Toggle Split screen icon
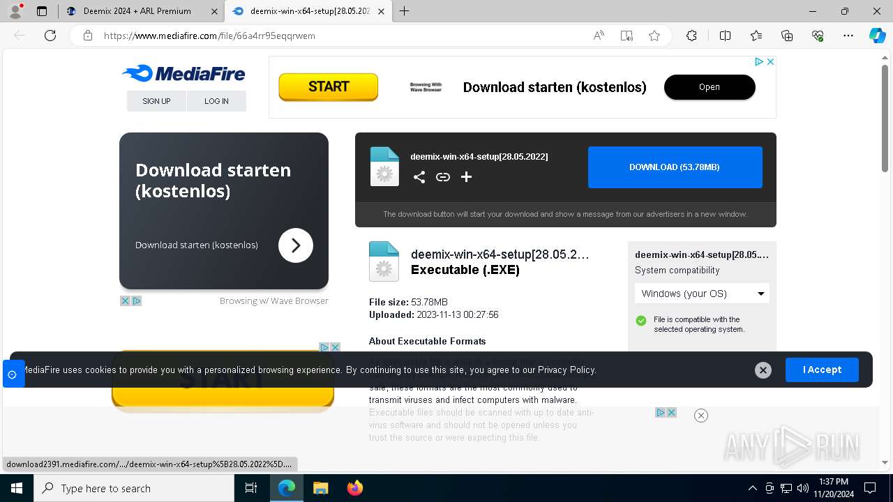893x502 pixels. pos(725,36)
